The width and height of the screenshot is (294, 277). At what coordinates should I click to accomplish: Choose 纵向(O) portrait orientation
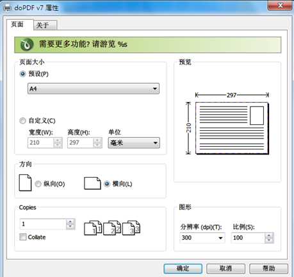38,184
